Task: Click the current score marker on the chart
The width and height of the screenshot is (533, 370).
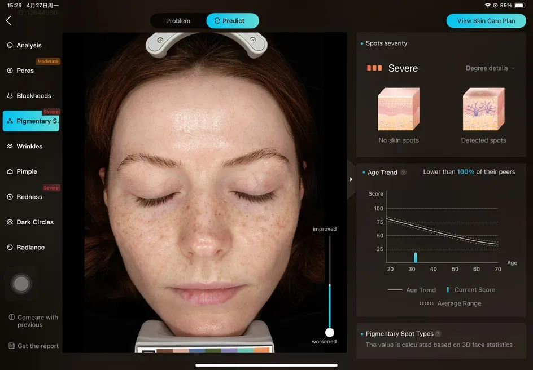Action: [x=416, y=257]
